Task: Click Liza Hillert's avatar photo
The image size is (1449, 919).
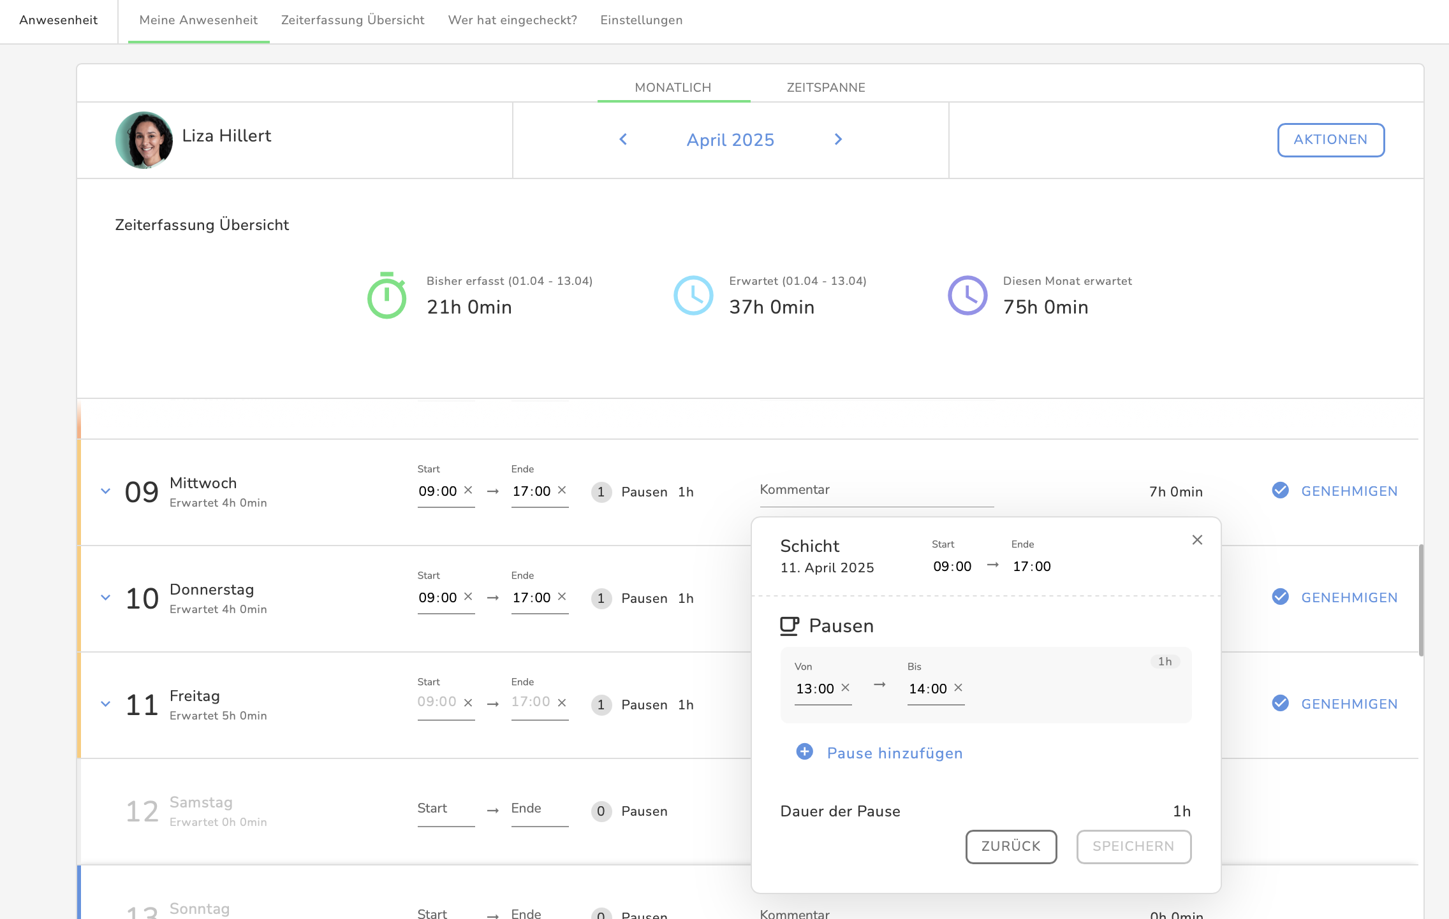Action: pyautogui.click(x=144, y=140)
